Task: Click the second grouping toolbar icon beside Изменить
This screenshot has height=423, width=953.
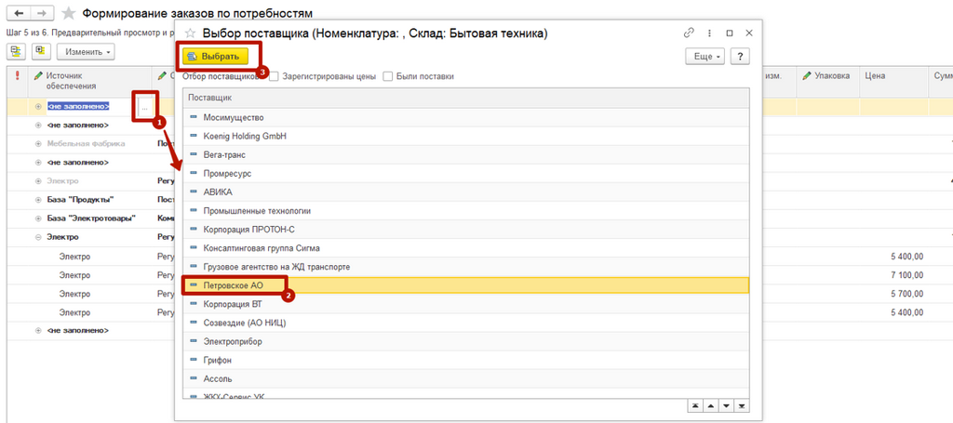Action: (x=41, y=51)
